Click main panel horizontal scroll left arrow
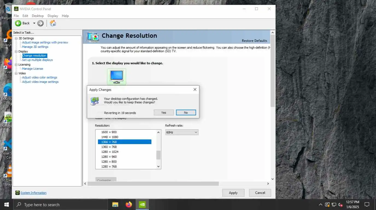The image size is (376, 210). click(85, 183)
